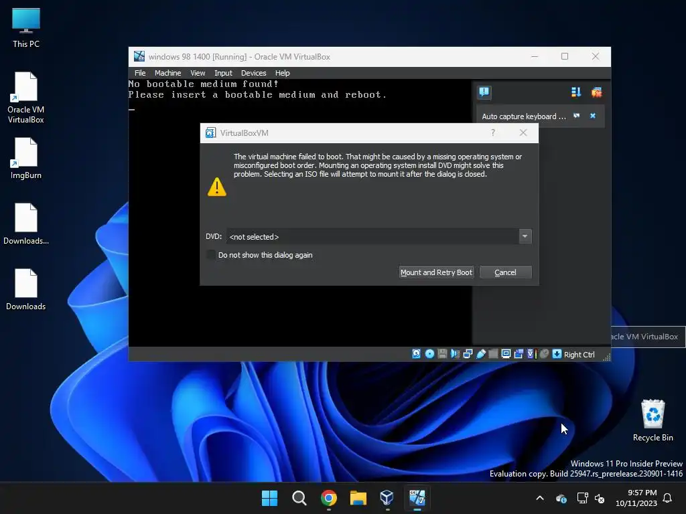Click the mouse integration status icon
Image resolution: width=686 pixels, height=514 pixels.
(x=544, y=354)
